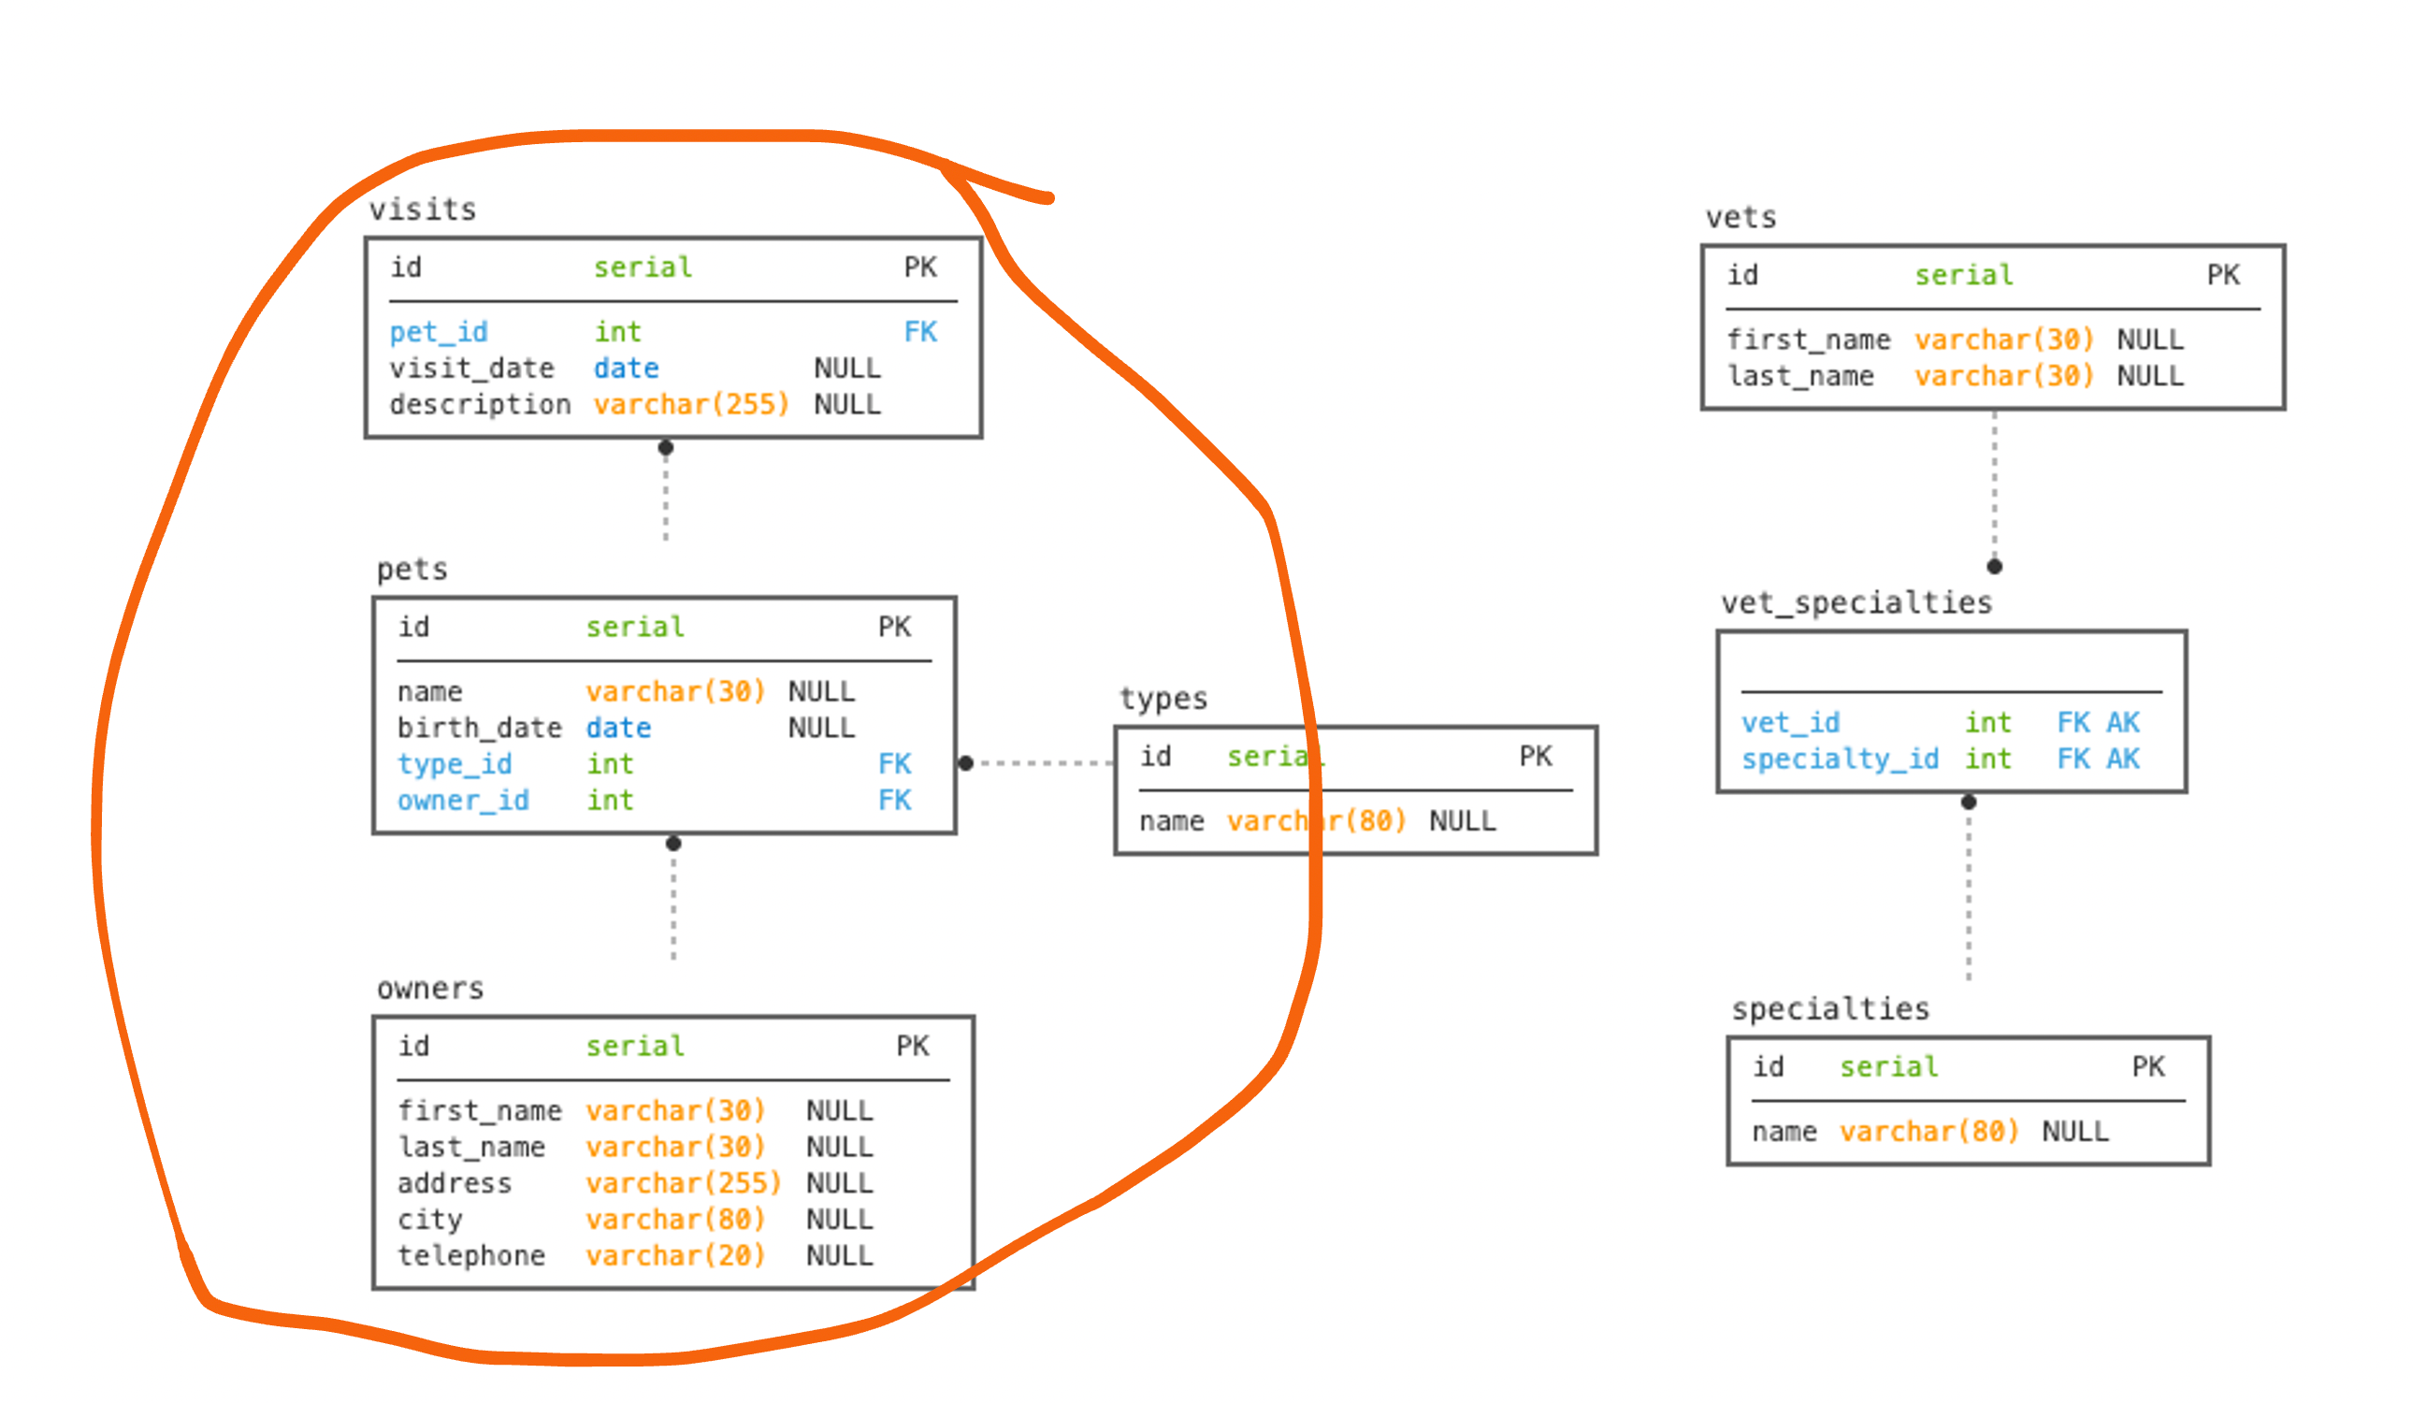
Task: Select the owners table title
Action: [431, 990]
